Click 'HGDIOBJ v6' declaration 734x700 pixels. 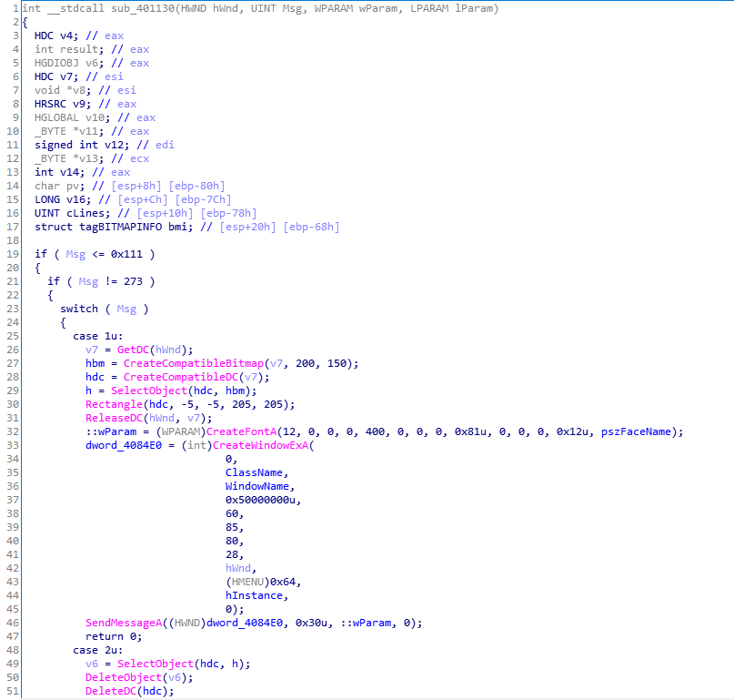[x=69, y=63]
